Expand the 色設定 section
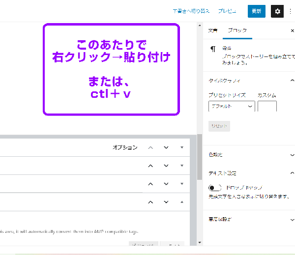295x255 pixels. pos(292,154)
